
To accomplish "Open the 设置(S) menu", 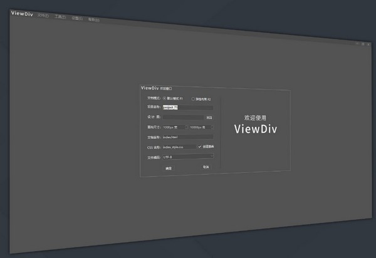I will pos(77,18).
